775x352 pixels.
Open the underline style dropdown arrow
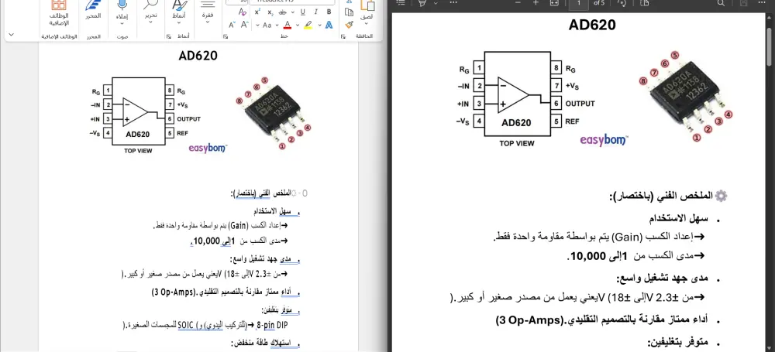[293, 12]
